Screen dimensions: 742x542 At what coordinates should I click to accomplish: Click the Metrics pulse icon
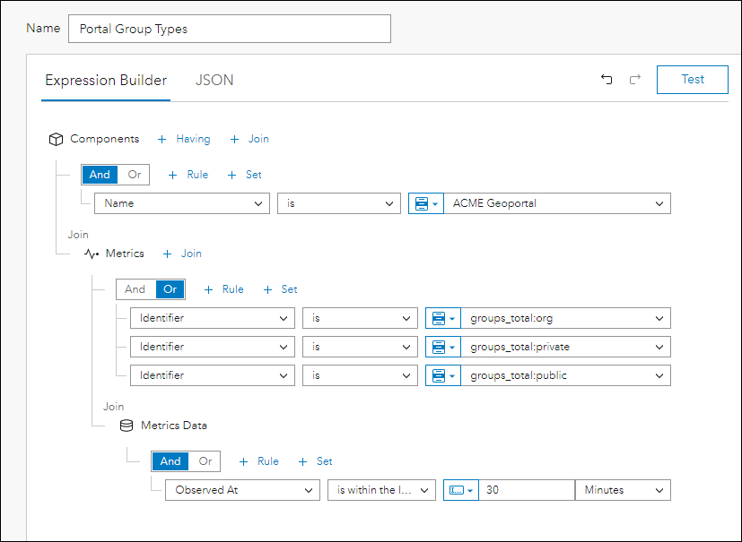click(x=92, y=254)
